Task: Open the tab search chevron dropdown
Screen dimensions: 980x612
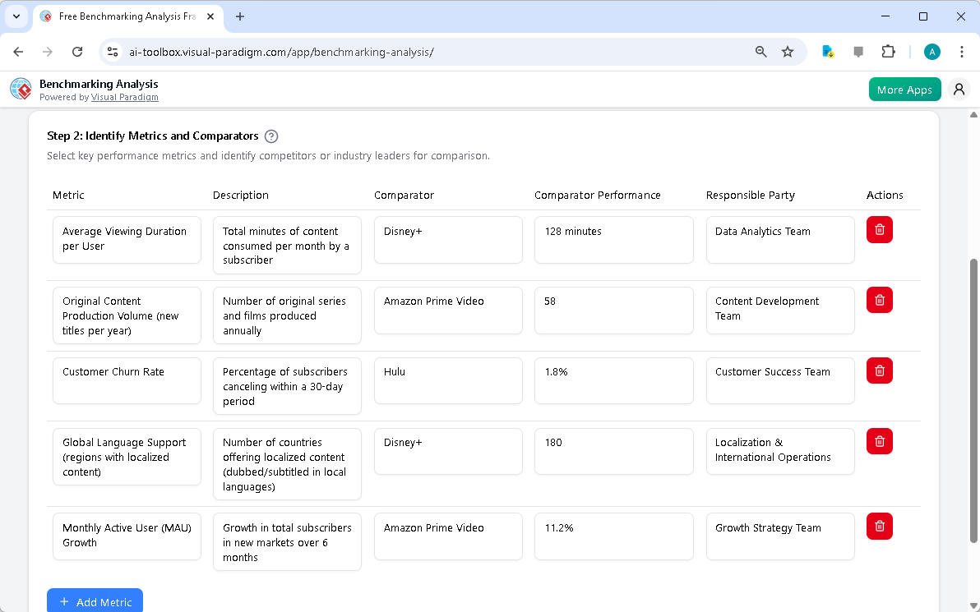Action: [16, 16]
